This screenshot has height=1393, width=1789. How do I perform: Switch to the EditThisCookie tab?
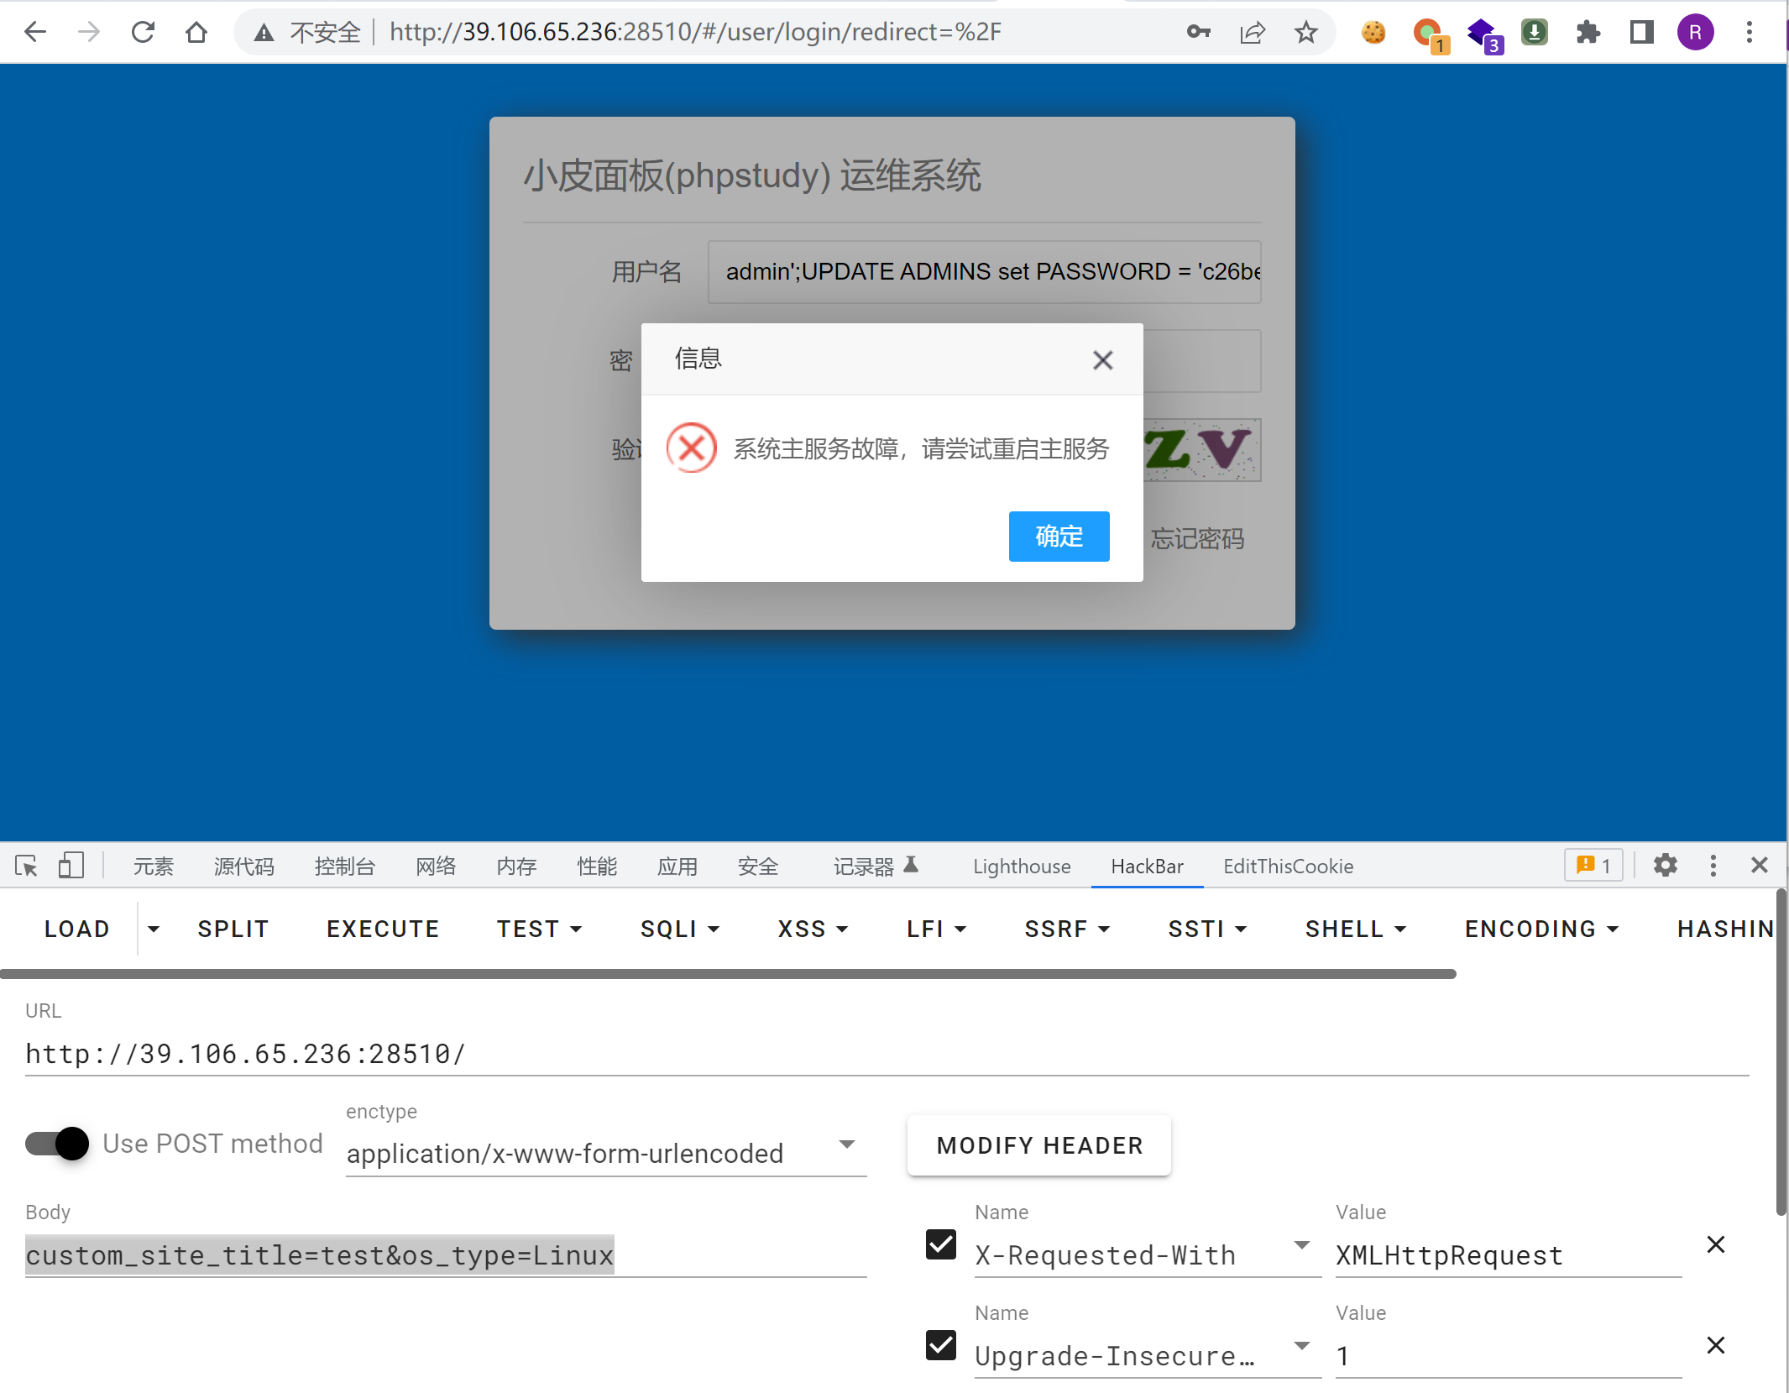pos(1287,866)
